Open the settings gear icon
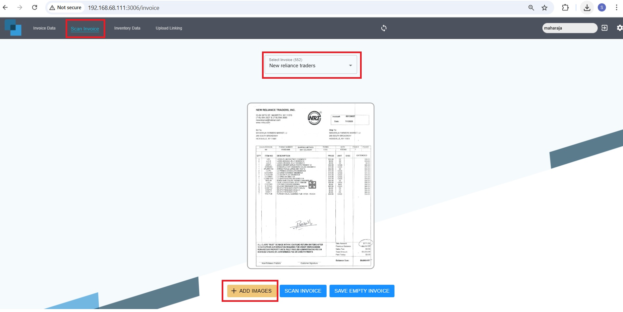The height and width of the screenshot is (312, 623). (x=619, y=28)
